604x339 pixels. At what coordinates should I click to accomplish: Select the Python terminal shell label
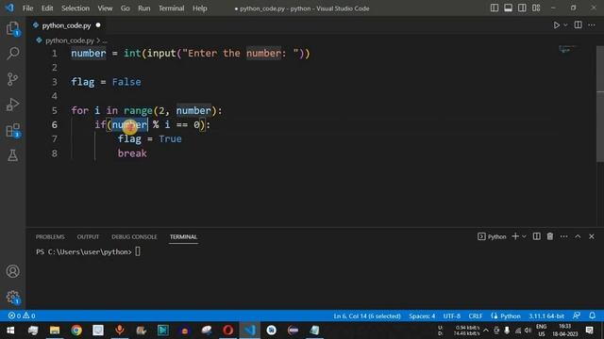click(x=492, y=236)
